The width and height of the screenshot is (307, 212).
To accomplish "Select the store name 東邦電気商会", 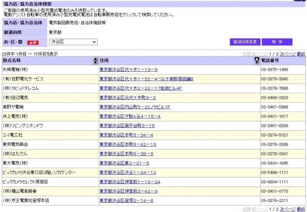I will point(15,145).
